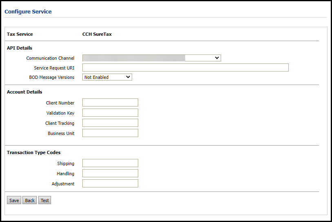
Task: Focus the Business Unit text box
Action: [x=110, y=133]
